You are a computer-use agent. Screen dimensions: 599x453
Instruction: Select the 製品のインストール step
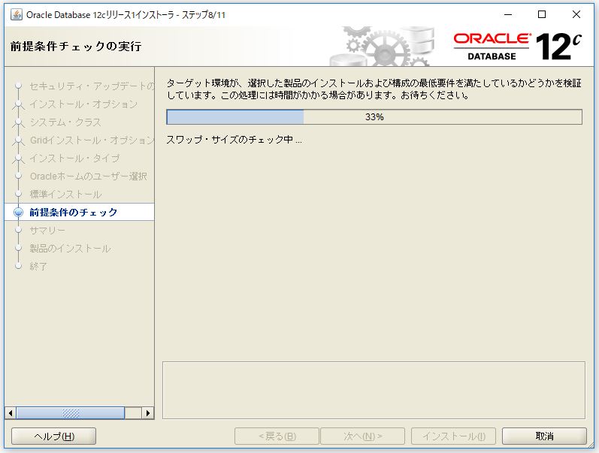click(x=71, y=248)
